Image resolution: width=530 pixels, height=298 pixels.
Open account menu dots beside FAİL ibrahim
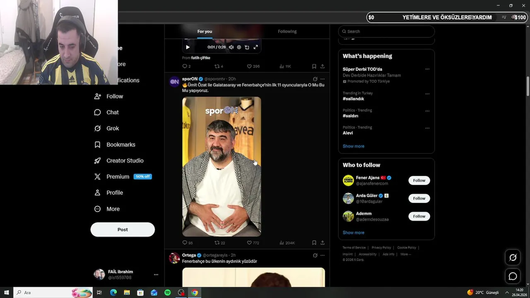click(156, 275)
